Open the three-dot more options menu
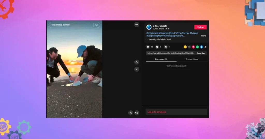The height and width of the screenshot is (139, 265). 137,24
